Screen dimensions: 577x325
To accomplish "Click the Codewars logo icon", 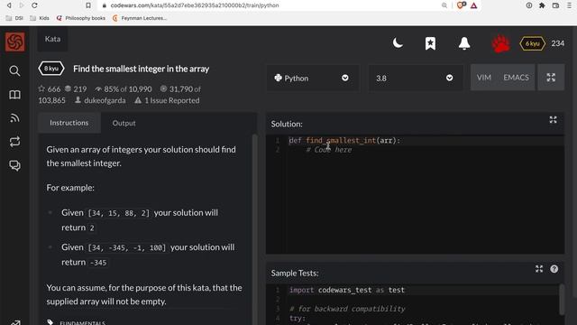I will tap(14, 42).
